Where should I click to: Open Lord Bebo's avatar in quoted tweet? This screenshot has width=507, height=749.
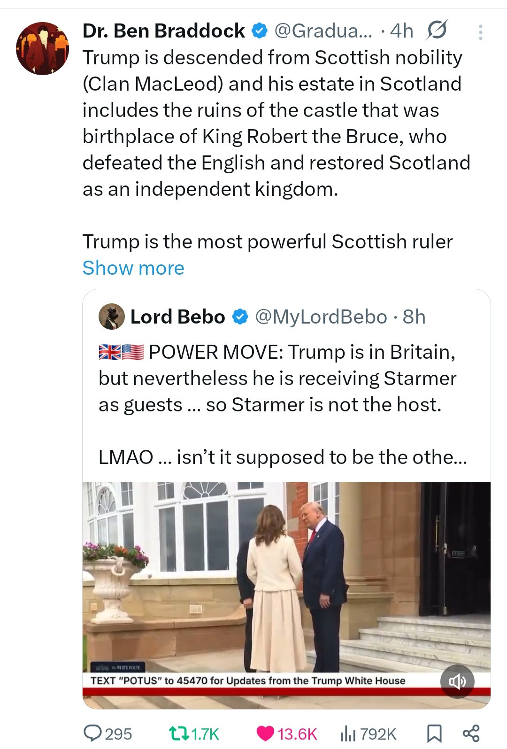click(112, 317)
